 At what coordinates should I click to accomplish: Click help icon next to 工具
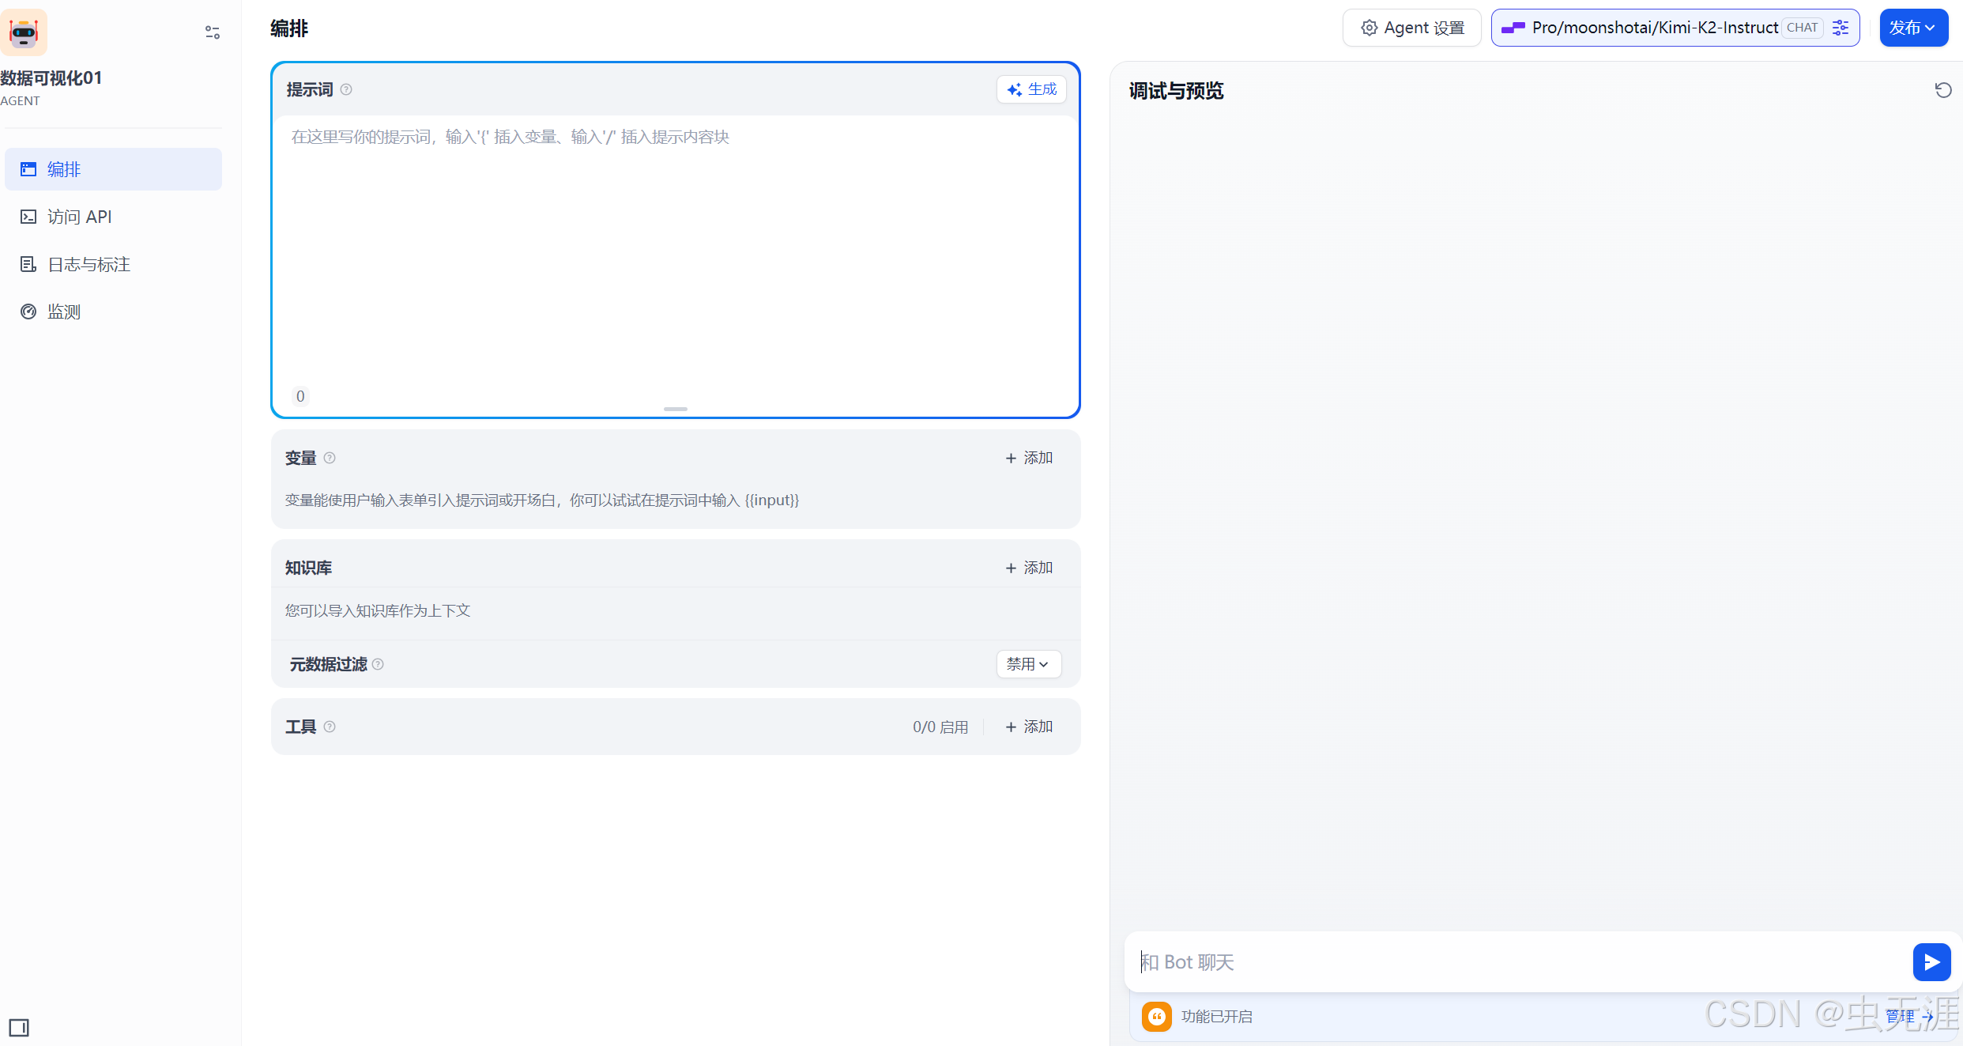click(330, 727)
